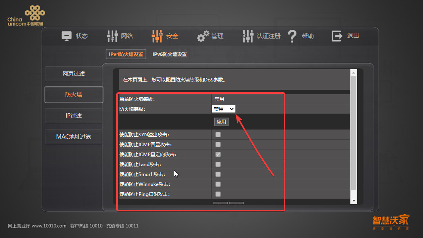Click the 帮助 question mark icon
Image resolution: width=423 pixels, height=238 pixels.
click(292, 36)
